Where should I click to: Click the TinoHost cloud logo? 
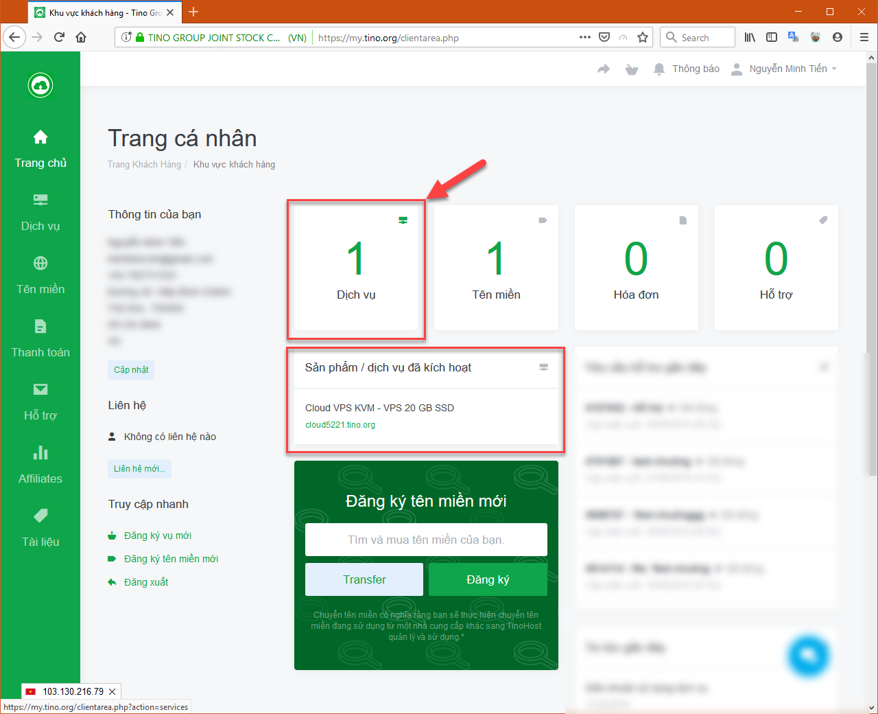(40, 85)
